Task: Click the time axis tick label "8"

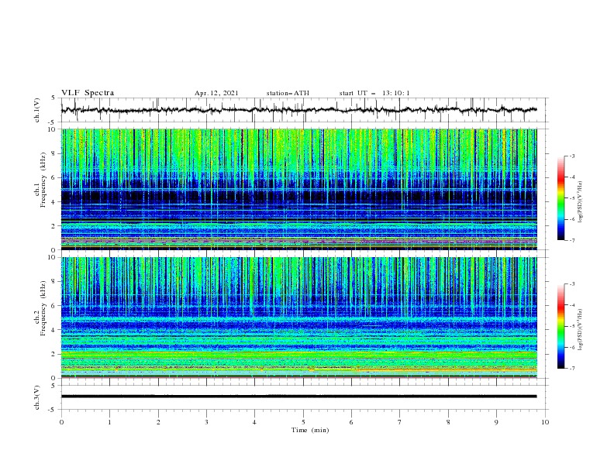Action: click(448, 422)
